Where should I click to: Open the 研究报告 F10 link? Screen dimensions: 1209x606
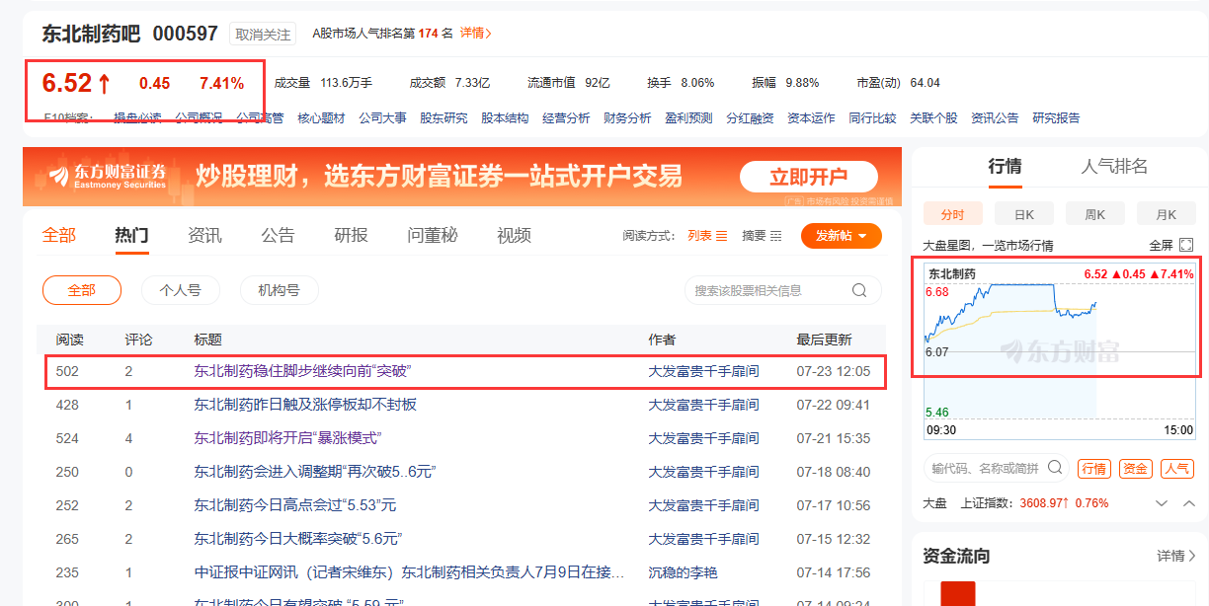tap(1056, 118)
